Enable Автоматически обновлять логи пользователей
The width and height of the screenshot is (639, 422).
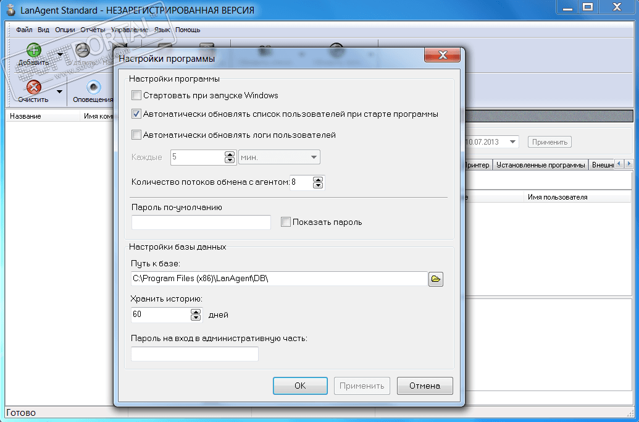coord(136,135)
